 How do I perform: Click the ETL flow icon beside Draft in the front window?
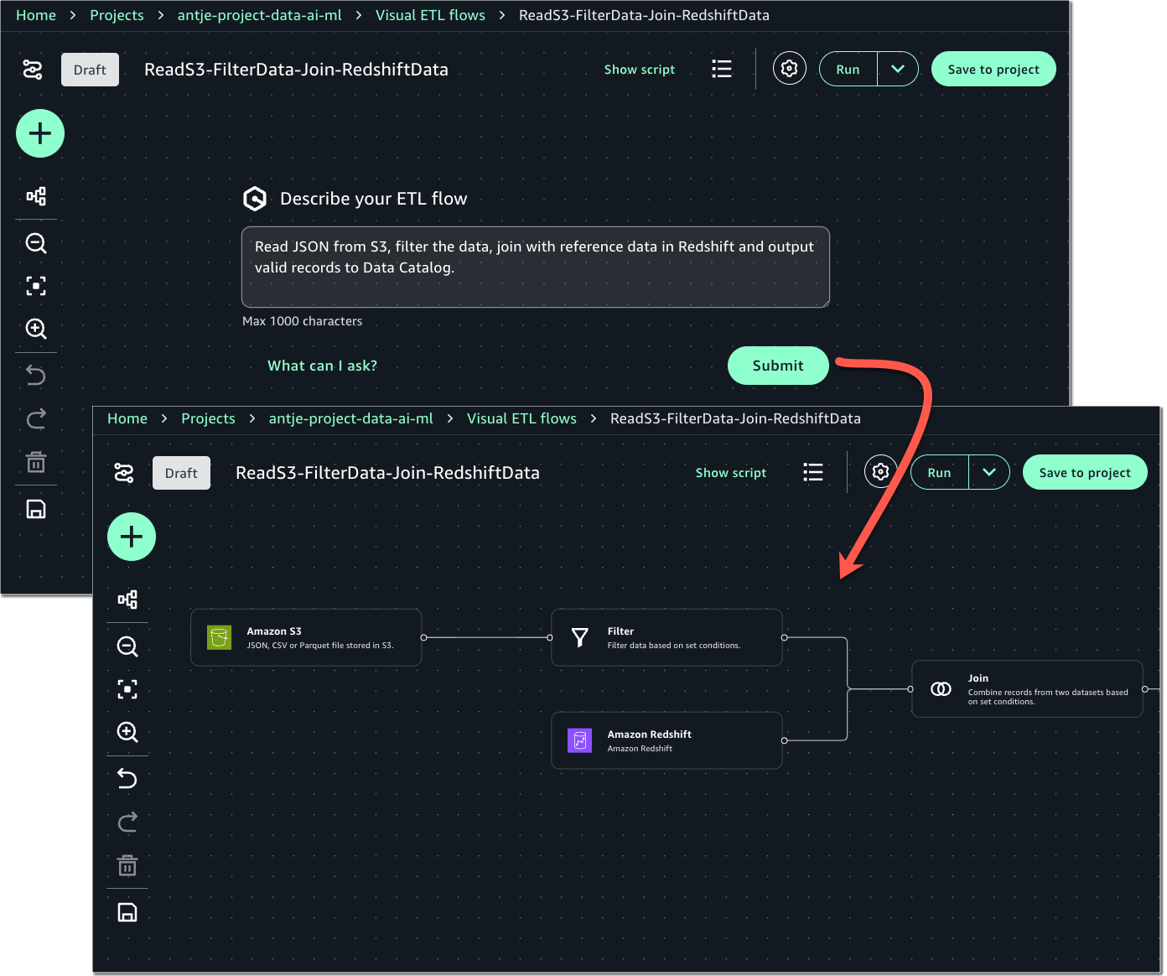click(x=124, y=473)
